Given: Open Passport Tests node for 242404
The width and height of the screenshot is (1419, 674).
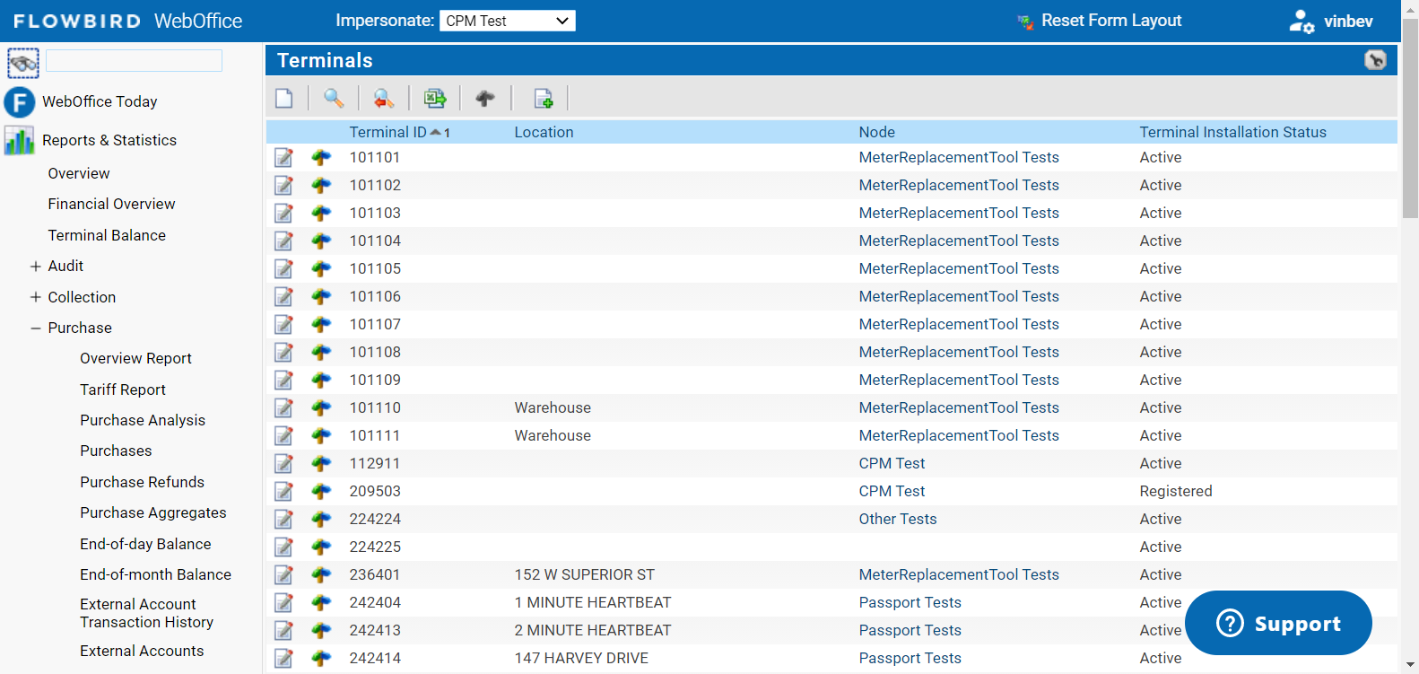Looking at the screenshot, I should coord(910,602).
